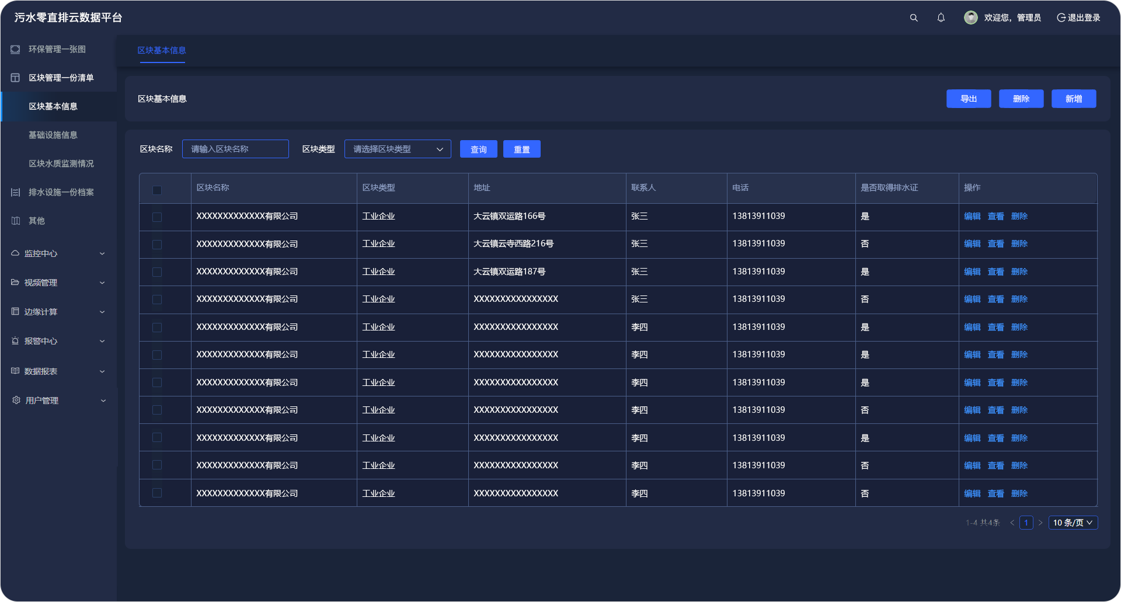This screenshot has height=602, width=1121.
Task: Open the 区块类型 dropdown selector
Action: 398,149
